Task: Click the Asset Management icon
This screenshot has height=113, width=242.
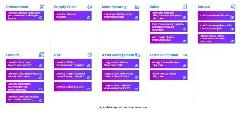Action: [x=137, y=55]
